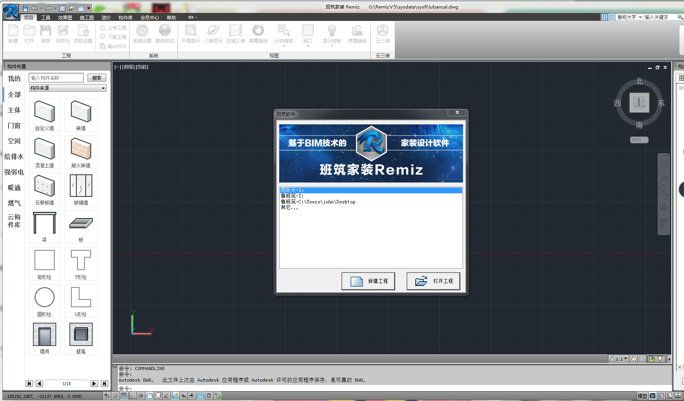
Task: Click 输入构件名称 search field
Action: (56, 78)
